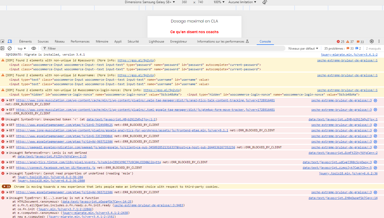Expand the 33 grouped cookie messages badge

[x=6, y=187]
